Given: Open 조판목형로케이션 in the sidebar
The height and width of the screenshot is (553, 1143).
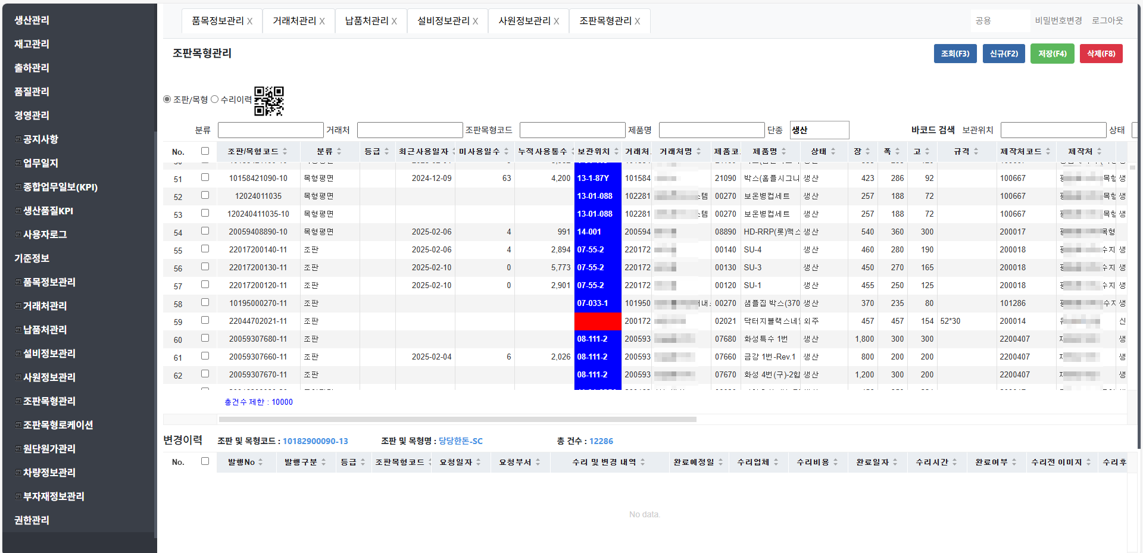Looking at the screenshot, I should (58, 425).
